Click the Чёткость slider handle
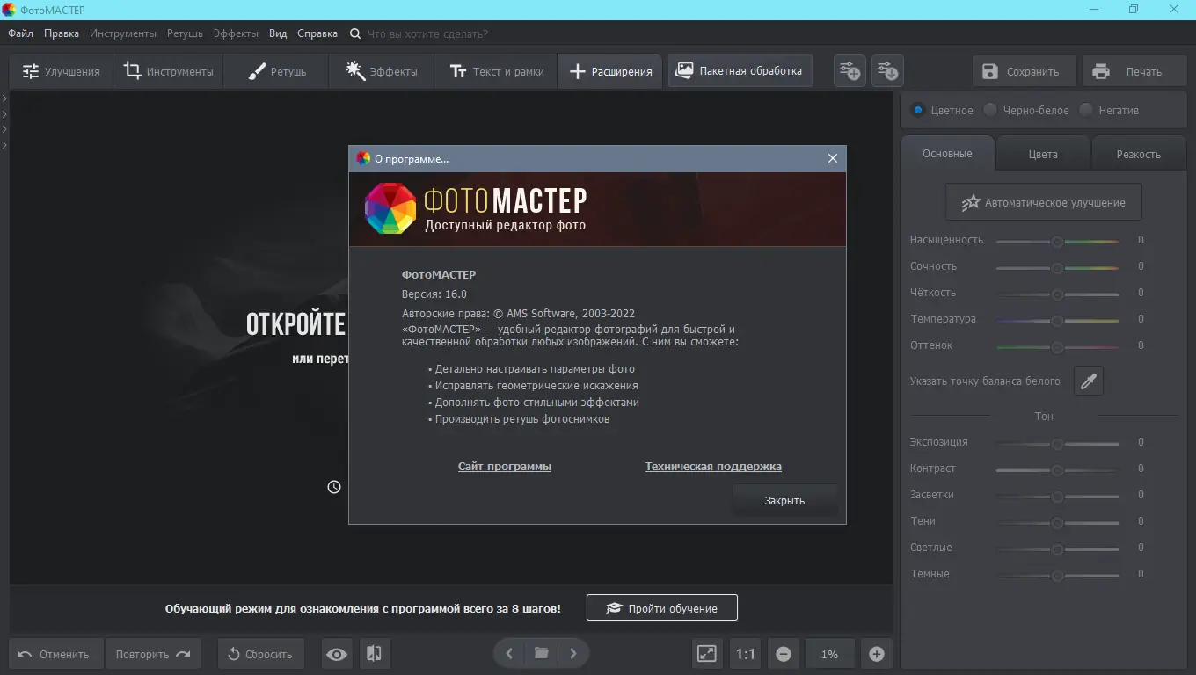This screenshot has height=675, width=1196. 1058,294
